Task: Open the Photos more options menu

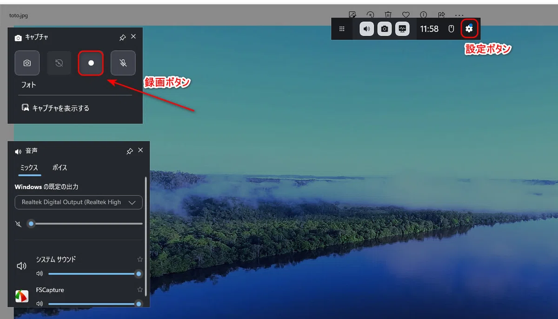Action: [x=459, y=15]
